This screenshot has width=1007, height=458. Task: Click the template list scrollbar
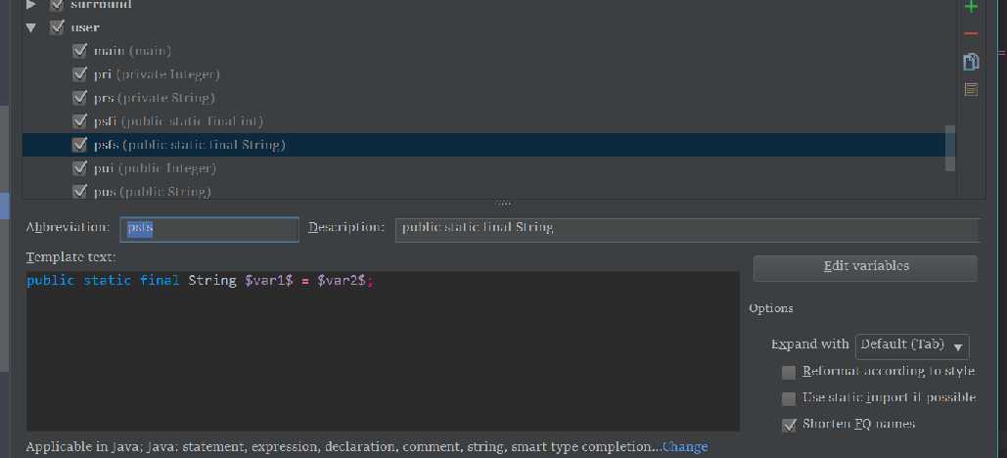coord(950,148)
